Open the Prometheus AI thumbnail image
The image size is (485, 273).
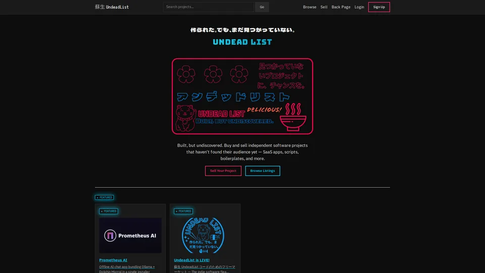[130, 235]
